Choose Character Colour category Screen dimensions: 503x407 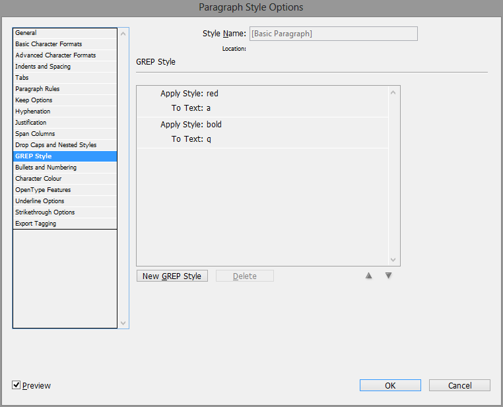65,179
